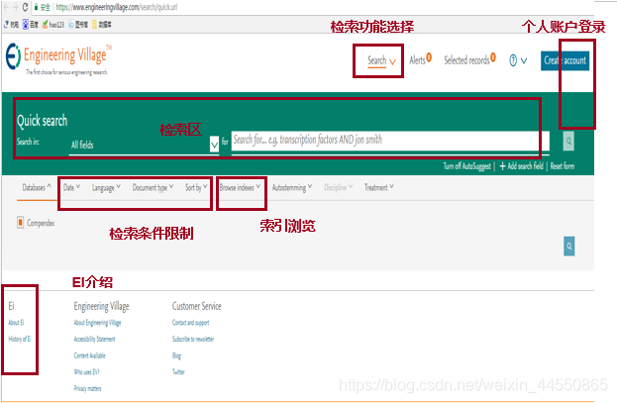
Task: Open the Privacy matters link
Action: coord(87,388)
